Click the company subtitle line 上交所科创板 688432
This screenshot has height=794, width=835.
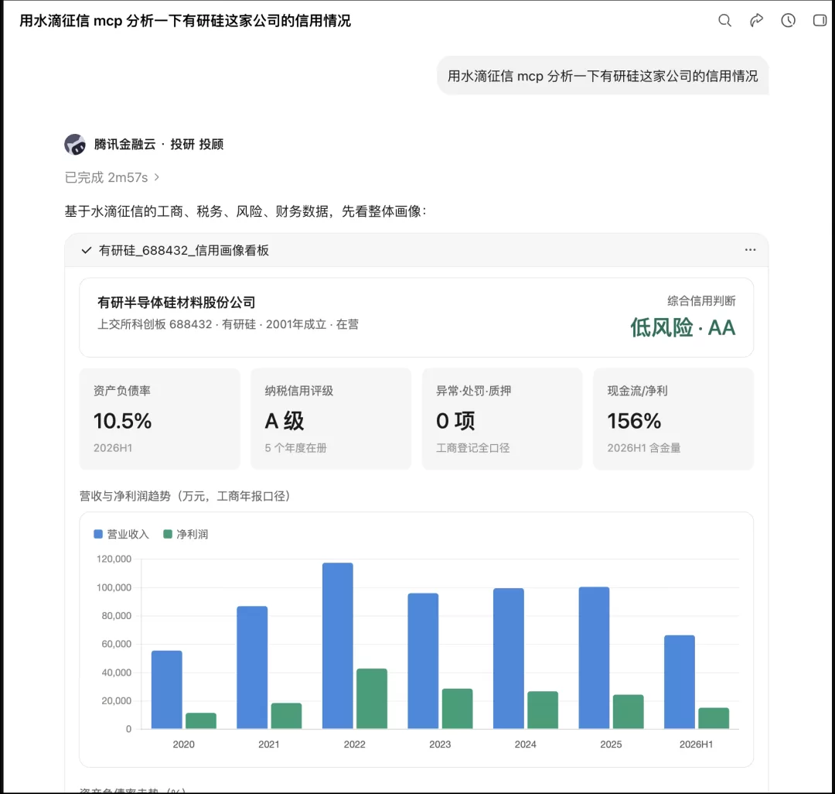228,324
